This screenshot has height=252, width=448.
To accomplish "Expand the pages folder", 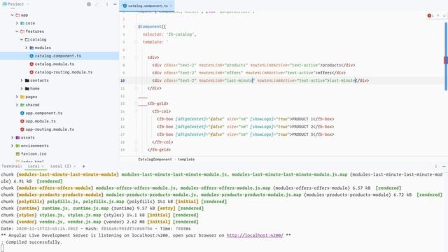I will click(x=17, y=97).
